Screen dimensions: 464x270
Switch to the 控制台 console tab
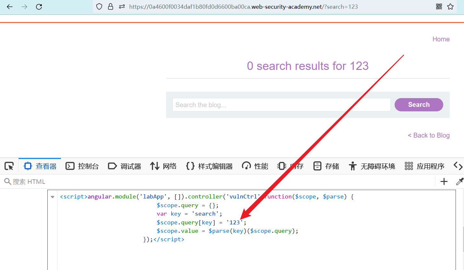(82, 166)
